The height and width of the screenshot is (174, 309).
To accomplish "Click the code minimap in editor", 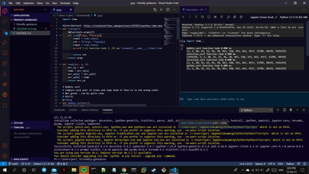I will (169, 31).
